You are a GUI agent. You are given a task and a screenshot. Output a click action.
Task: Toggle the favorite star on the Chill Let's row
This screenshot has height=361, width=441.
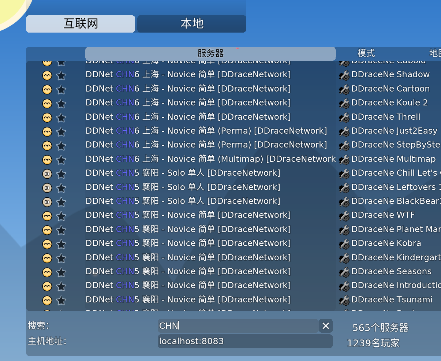(x=61, y=174)
